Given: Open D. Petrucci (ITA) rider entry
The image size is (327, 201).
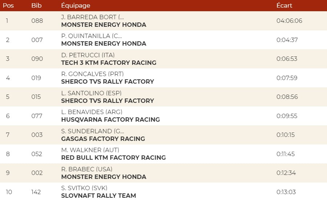Looking at the screenshot, I should [88, 55].
